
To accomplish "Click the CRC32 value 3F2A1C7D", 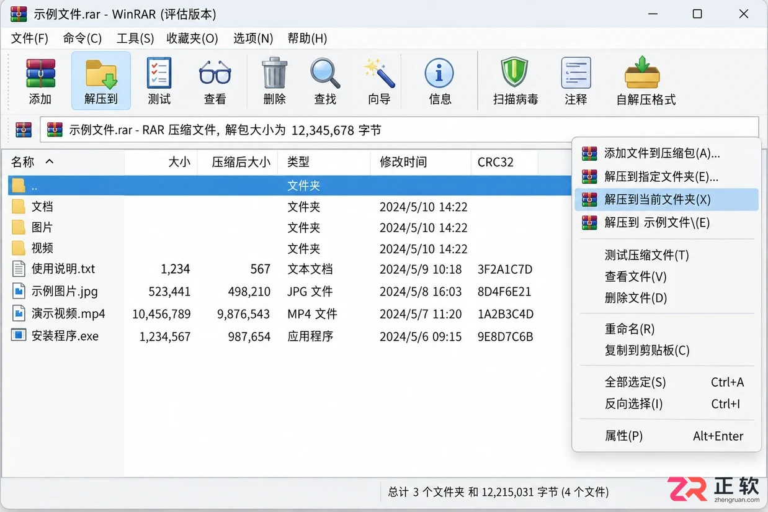I will pyautogui.click(x=505, y=269).
